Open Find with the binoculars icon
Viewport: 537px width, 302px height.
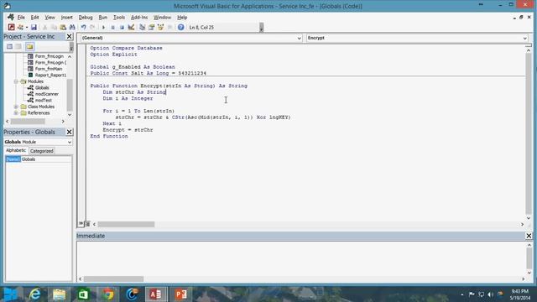pos(72,27)
